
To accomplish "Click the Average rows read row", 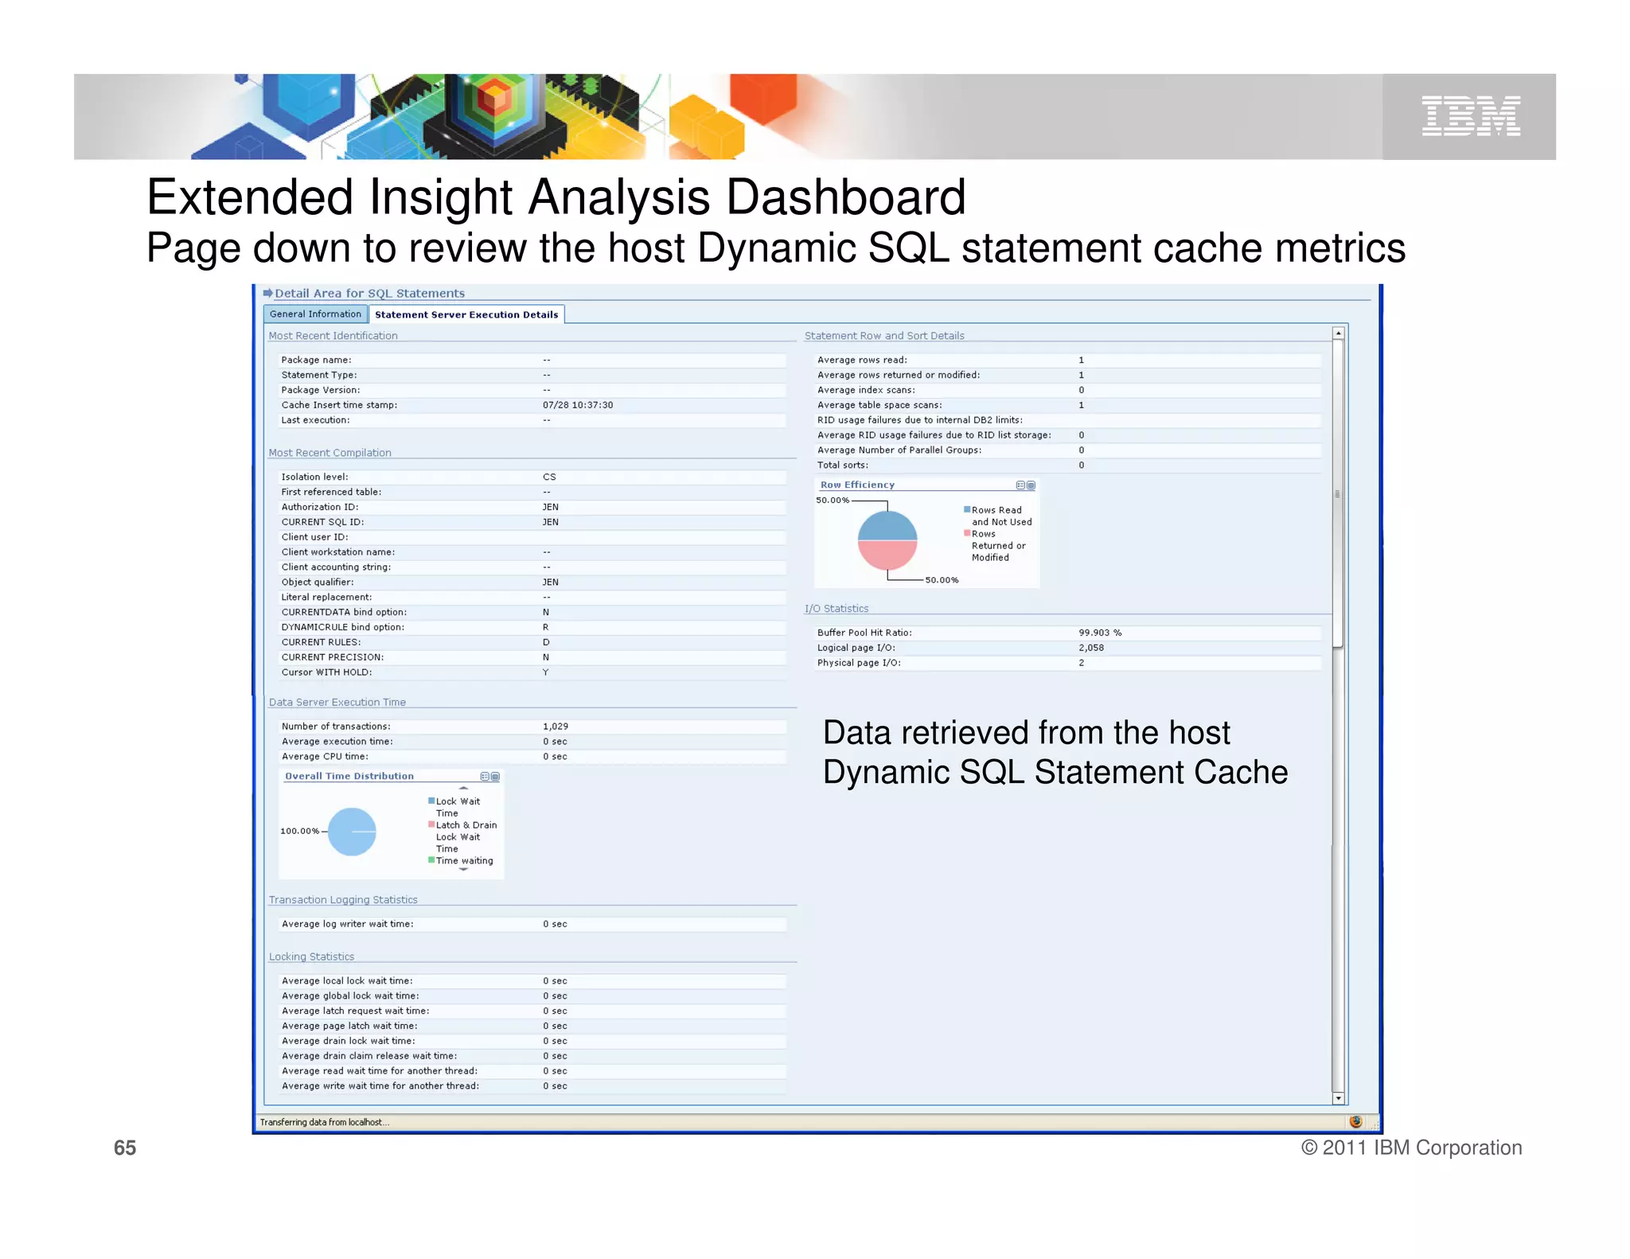I will [x=1067, y=360].
